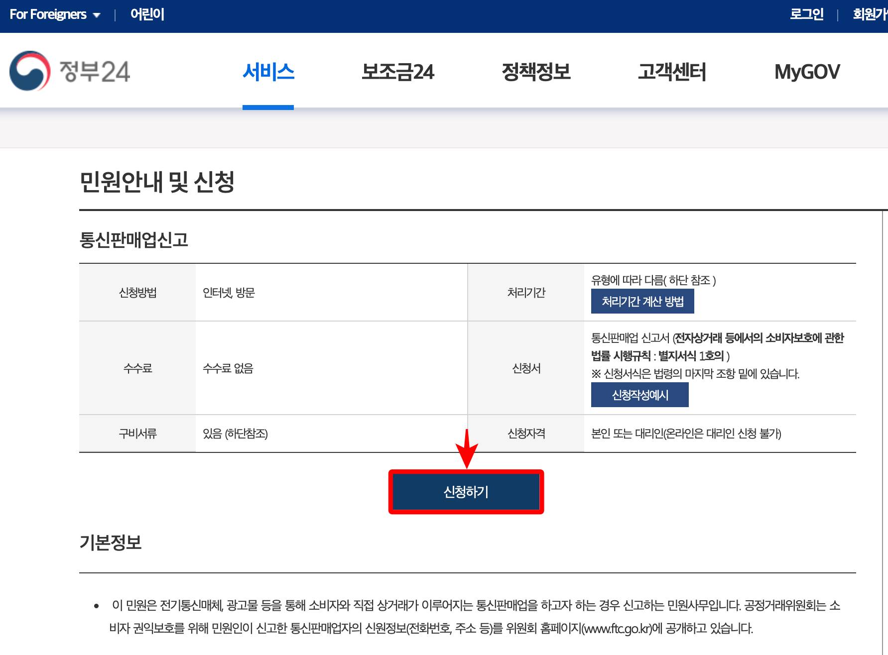Open the 고객센터 menu
Image resolution: width=888 pixels, height=655 pixels.
pyautogui.click(x=672, y=72)
